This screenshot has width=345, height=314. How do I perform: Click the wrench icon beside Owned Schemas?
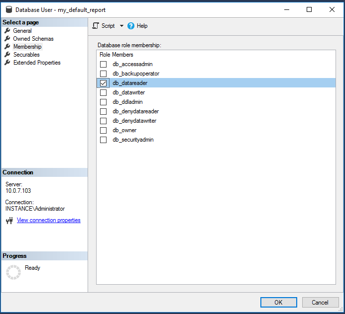7,39
